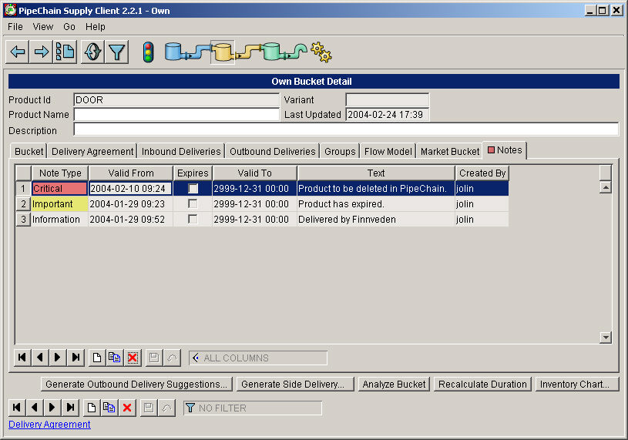Select the green bucket pipeline icon

click(x=271, y=52)
